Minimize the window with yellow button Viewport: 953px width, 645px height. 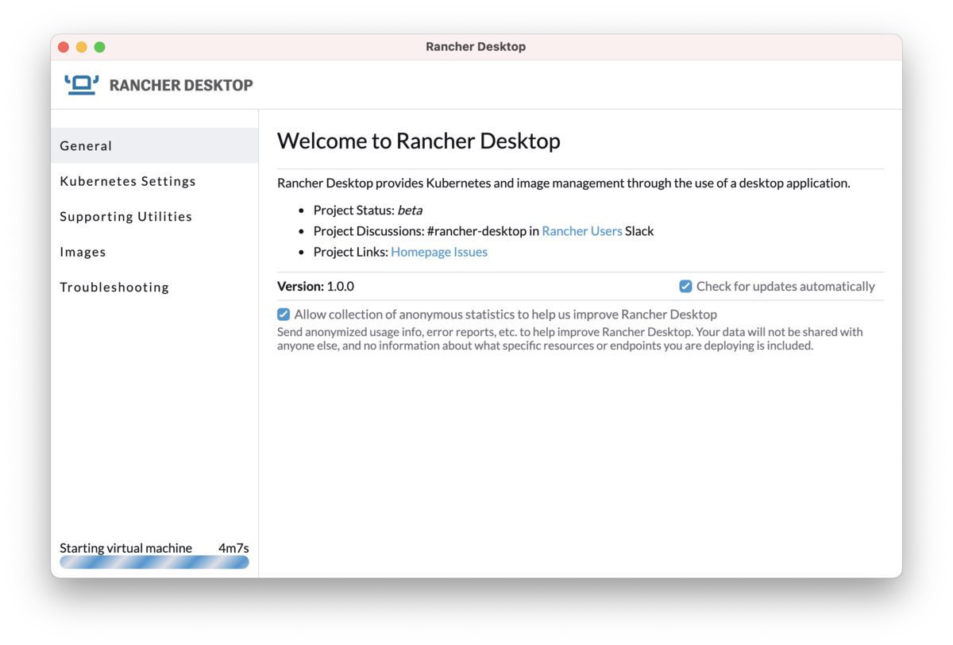point(82,47)
